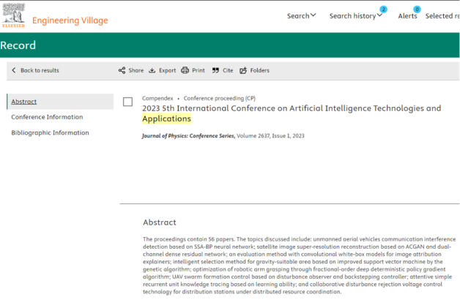Go Back to results
This screenshot has width=460, height=300.
click(40, 70)
